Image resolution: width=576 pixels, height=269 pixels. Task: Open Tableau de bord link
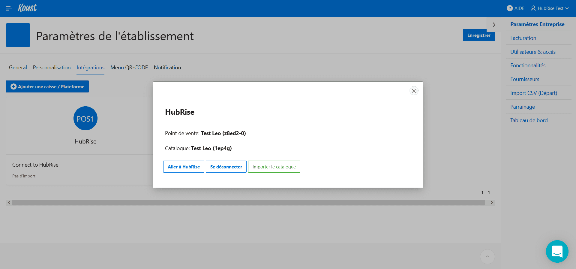(529, 120)
